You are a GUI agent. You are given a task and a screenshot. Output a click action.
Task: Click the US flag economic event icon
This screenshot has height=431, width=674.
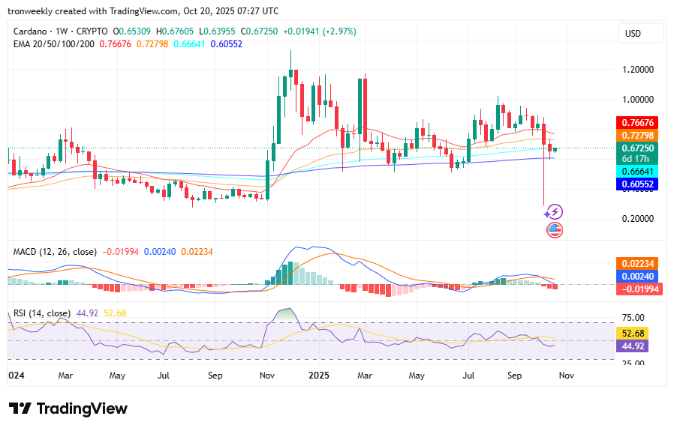pyautogui.click(x=554, y=230)
